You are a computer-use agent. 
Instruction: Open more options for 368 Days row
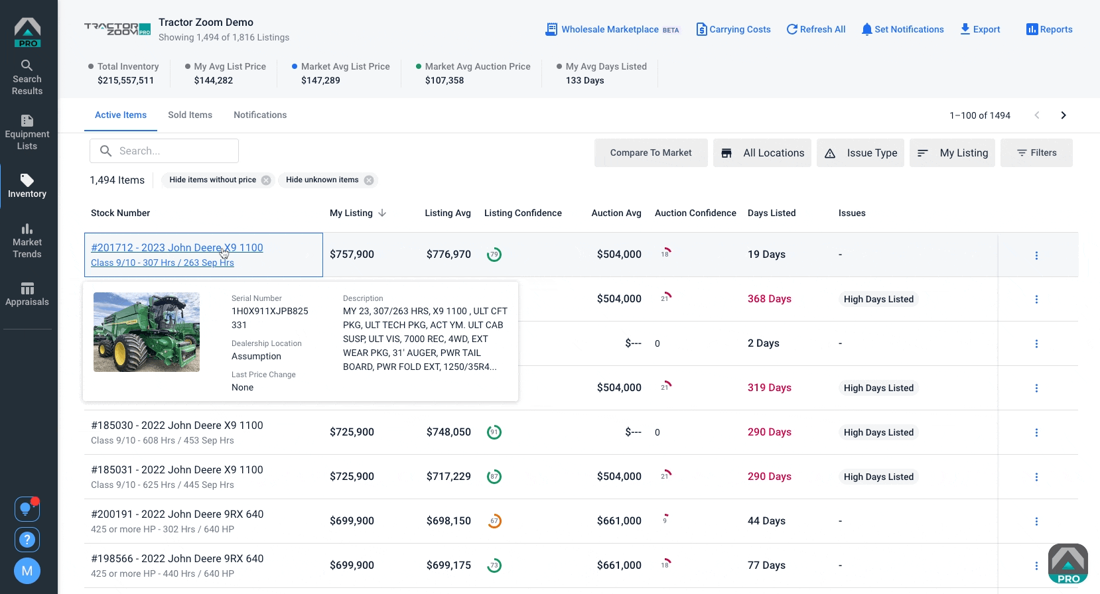(x=1036, y=299)
